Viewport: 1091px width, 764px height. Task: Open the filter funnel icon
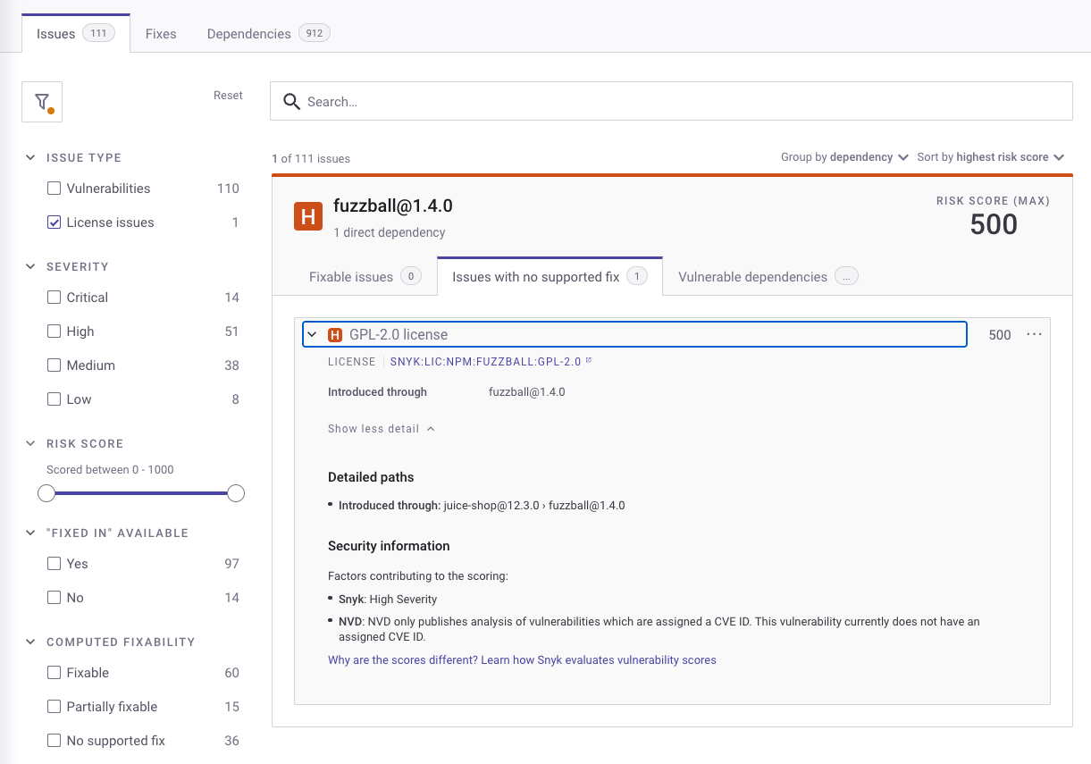pyautogui.click(x=42, y=102)
